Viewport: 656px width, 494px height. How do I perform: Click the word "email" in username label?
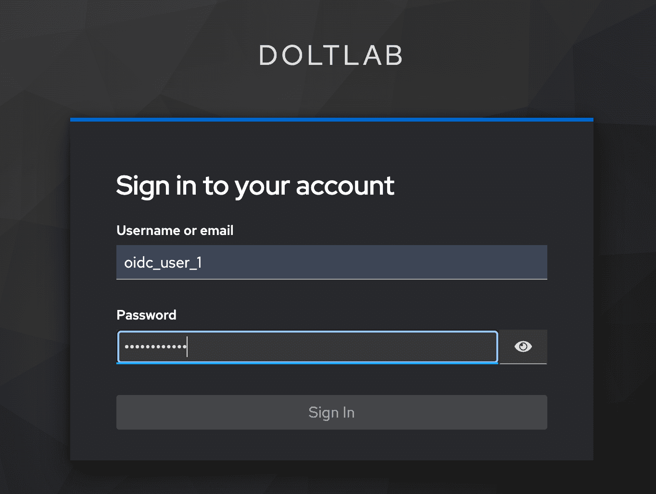click(x=217, y=231)
